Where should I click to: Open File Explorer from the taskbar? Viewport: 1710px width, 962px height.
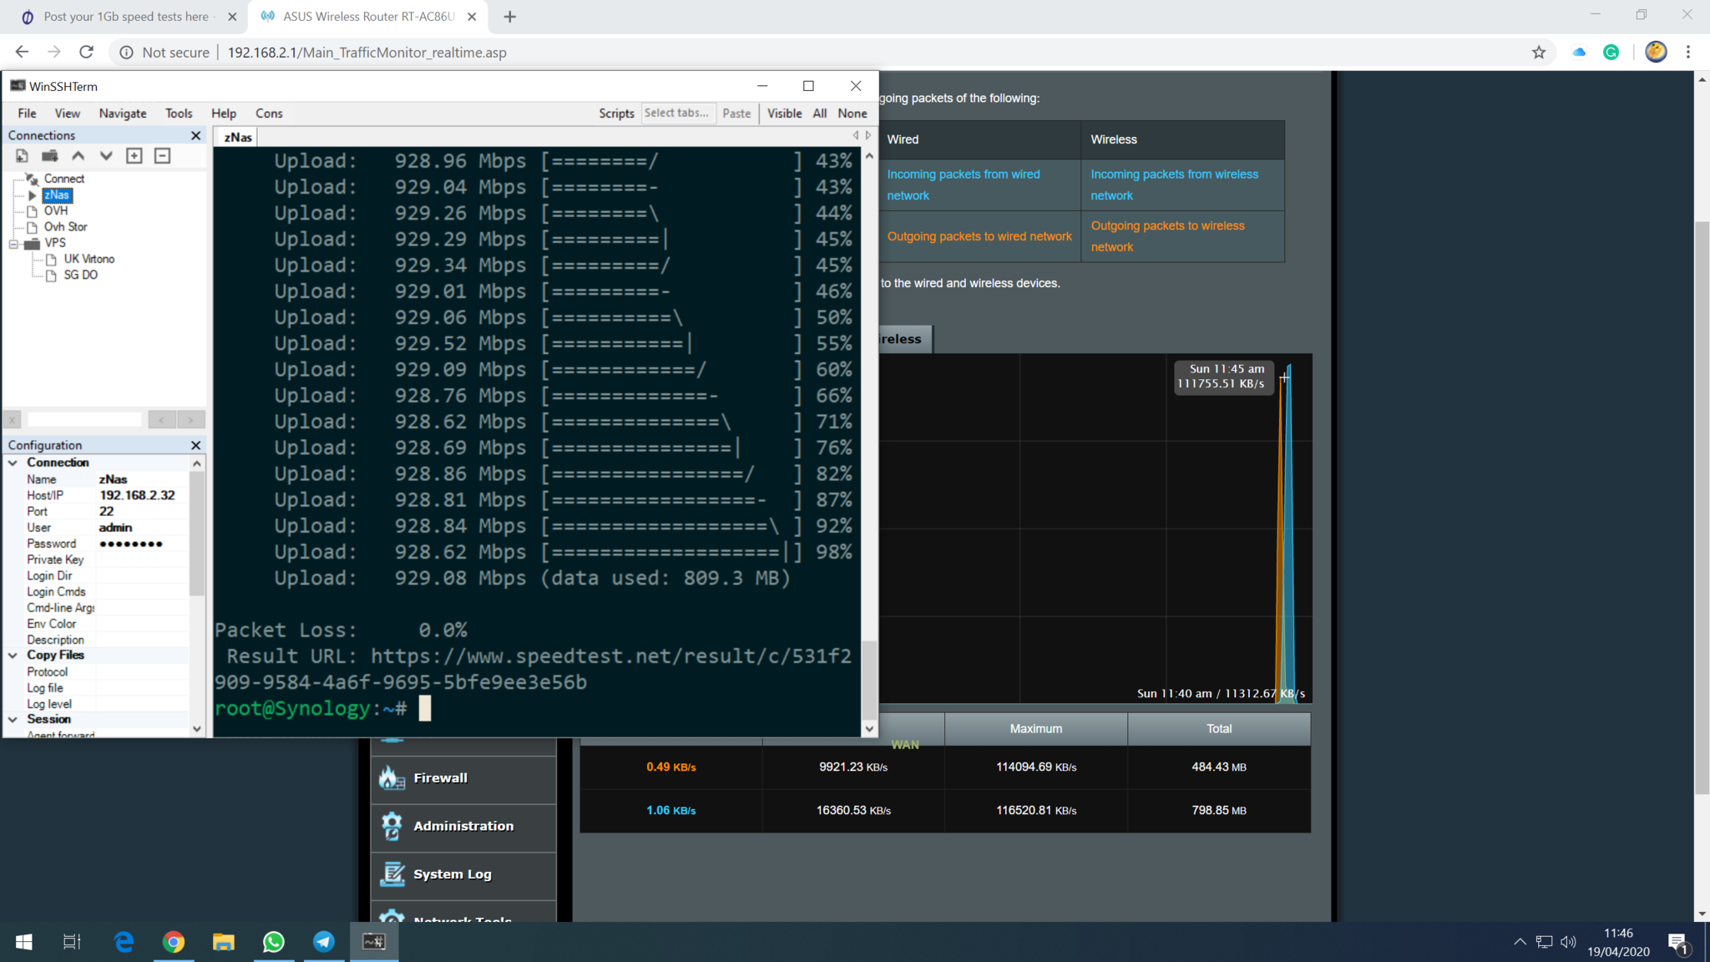pyautogui.click(x=224, y=942)
